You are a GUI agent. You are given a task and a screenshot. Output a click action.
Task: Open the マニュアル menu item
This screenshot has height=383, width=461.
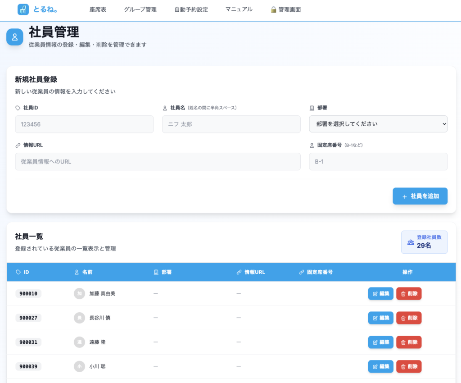pyautogui.click(x=239, y=9)
